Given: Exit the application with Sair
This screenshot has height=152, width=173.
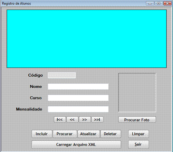Looking at the screenshot, I should pyautogui.click(x=139, y=144).
